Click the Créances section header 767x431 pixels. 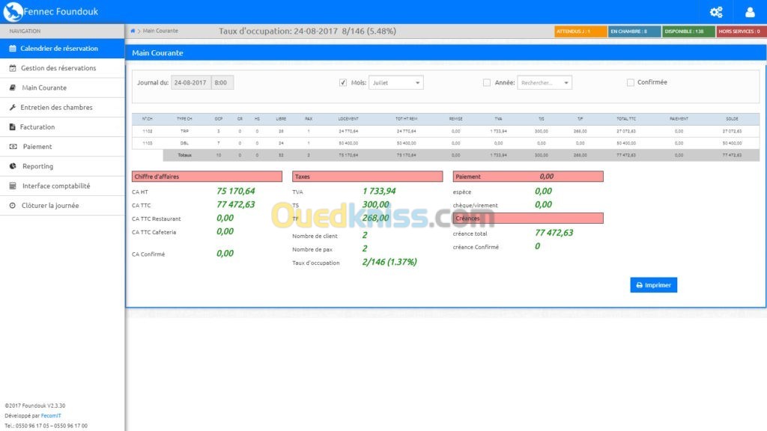click(528, 218)
